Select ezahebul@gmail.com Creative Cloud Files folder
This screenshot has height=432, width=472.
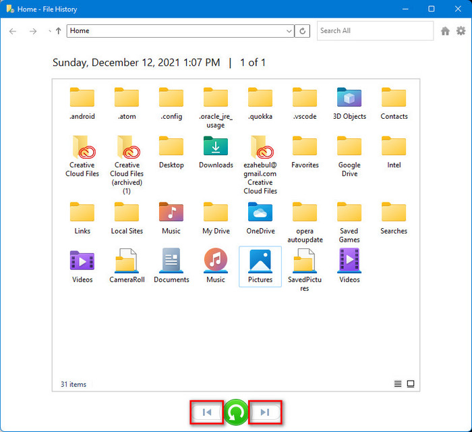[260, 165]
